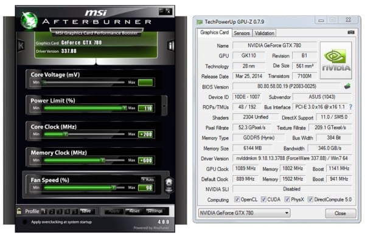The height and width of the screenshot is (237, 365).
Task: Click the Power Limit slider handle
Action: [125, 108]
